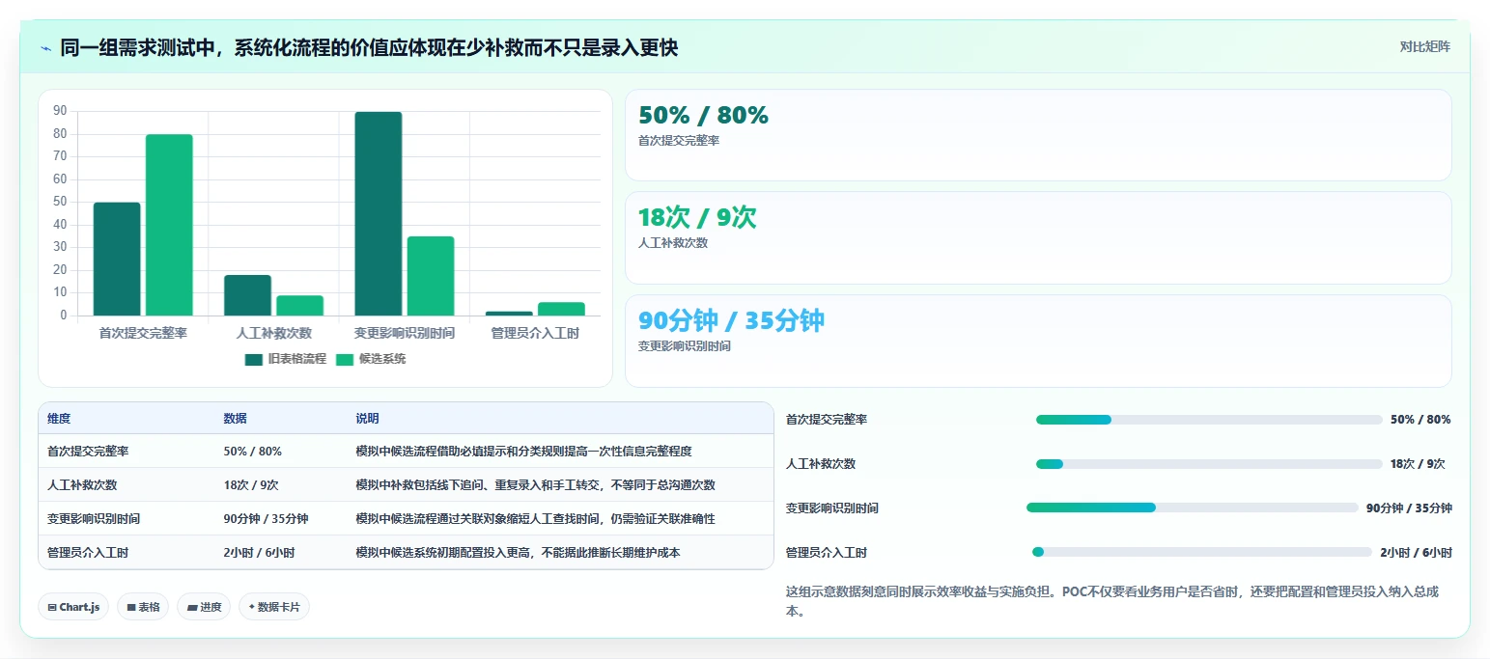
Task: Click the 对比矩阵 label in header
Action: [1424, 46]
